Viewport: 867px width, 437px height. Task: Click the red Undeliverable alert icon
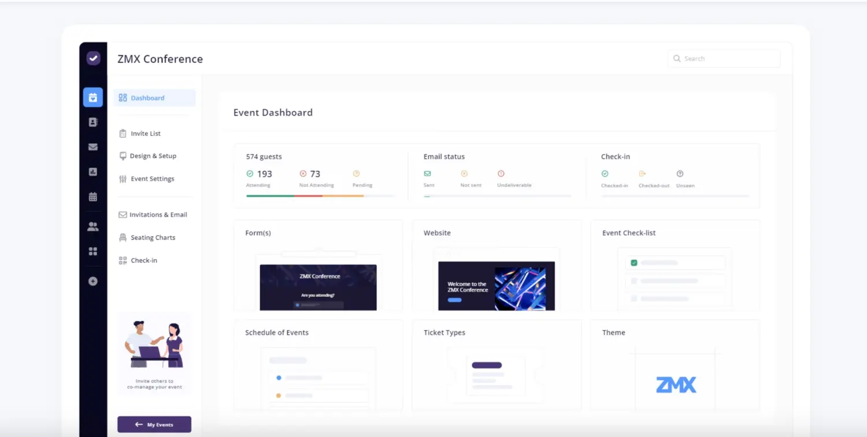[501, 173]
